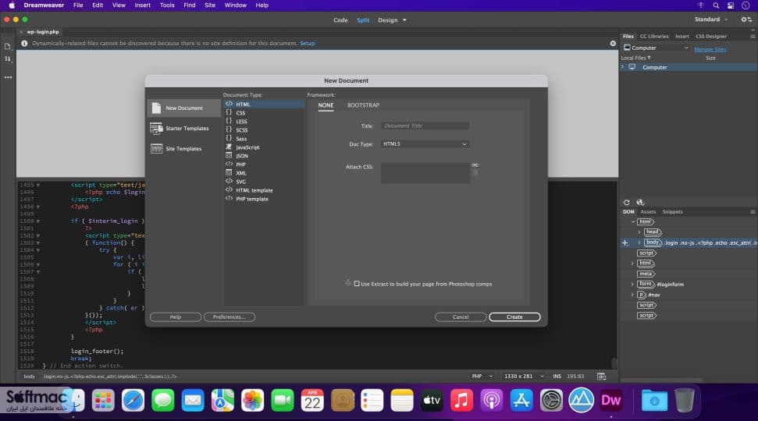The width and height of the screenshot is (758, 421).
Task: Open the Insert menu in menu bar
Action: coord(143,5)
